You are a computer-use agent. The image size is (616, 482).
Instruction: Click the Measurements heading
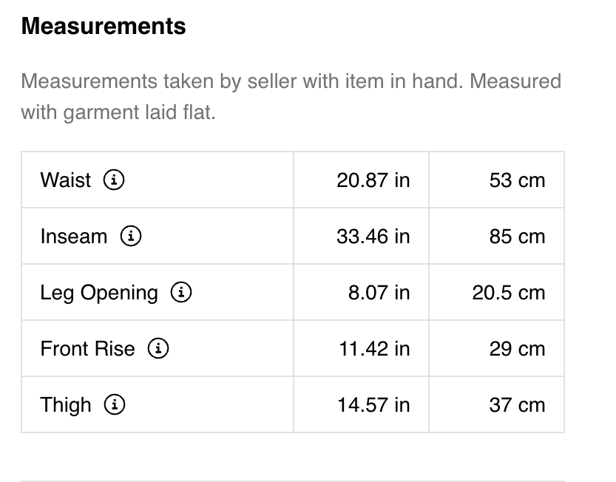click(x=104, y=27)
